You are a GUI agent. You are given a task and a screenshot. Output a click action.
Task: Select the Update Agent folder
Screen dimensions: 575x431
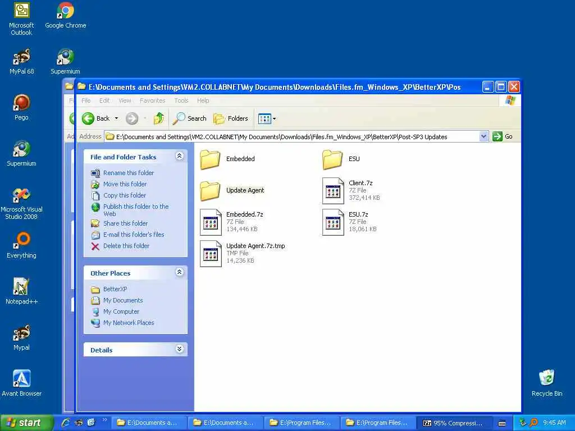232,191
